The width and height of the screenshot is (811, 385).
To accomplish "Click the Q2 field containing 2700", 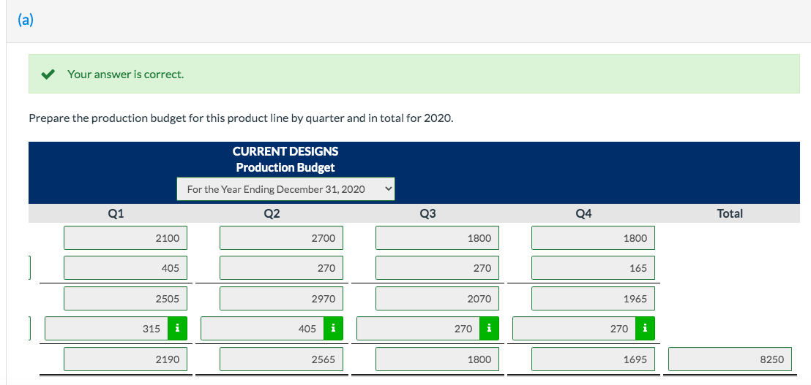I will (281, 238).
